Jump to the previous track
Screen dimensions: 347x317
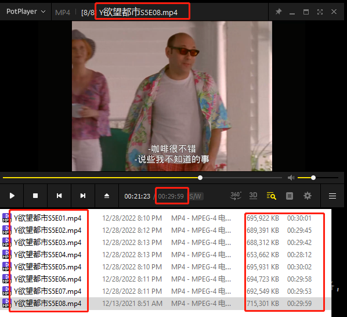pyautogui.click(x=59, y=196)
